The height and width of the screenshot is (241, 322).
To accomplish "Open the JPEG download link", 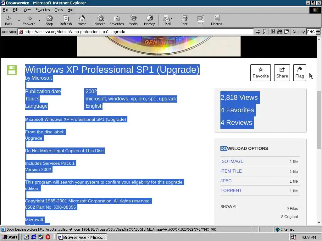I will pyautogui.click(x=226, y=181).
